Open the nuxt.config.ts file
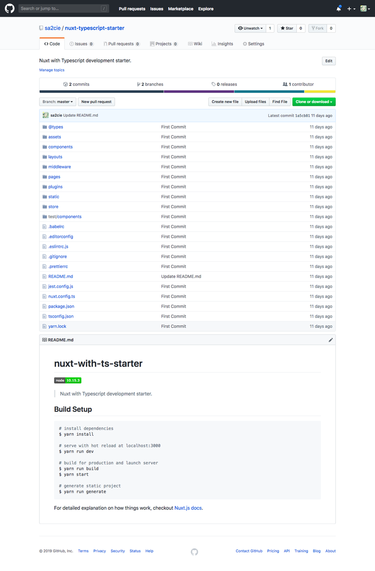375x571 pixels. coord(61,297)
